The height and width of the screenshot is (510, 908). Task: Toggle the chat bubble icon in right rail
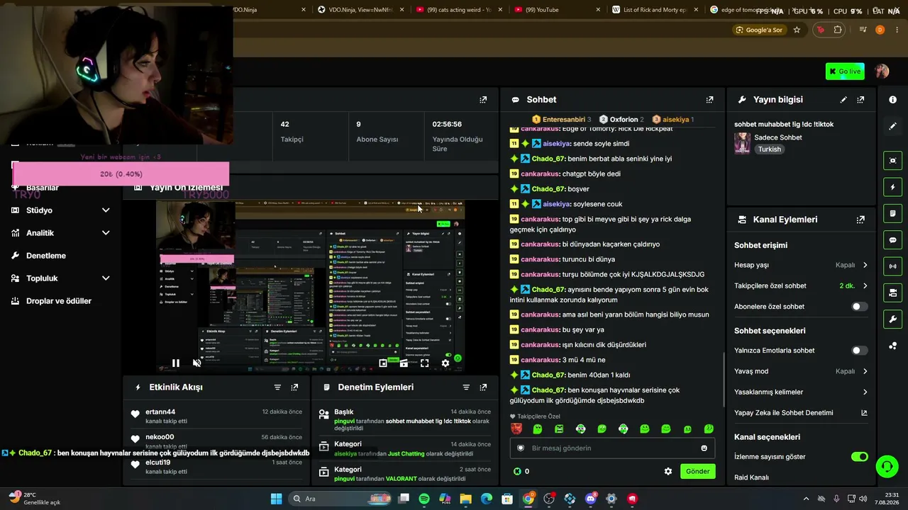[x=892, y=240]
